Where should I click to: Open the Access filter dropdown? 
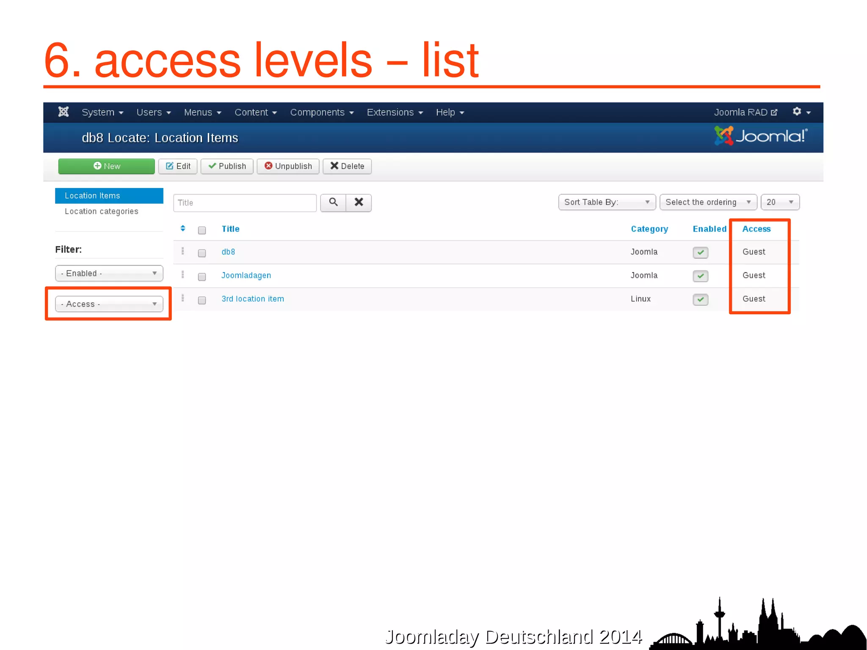pyautogui.click(x=109, y=304)
